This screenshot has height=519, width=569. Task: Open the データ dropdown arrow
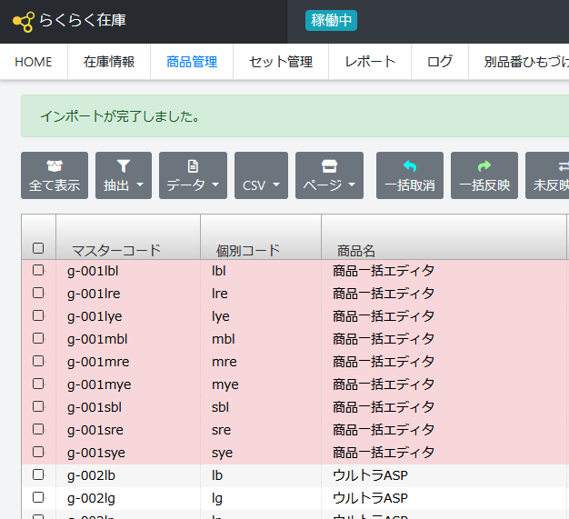coord(215,185)
